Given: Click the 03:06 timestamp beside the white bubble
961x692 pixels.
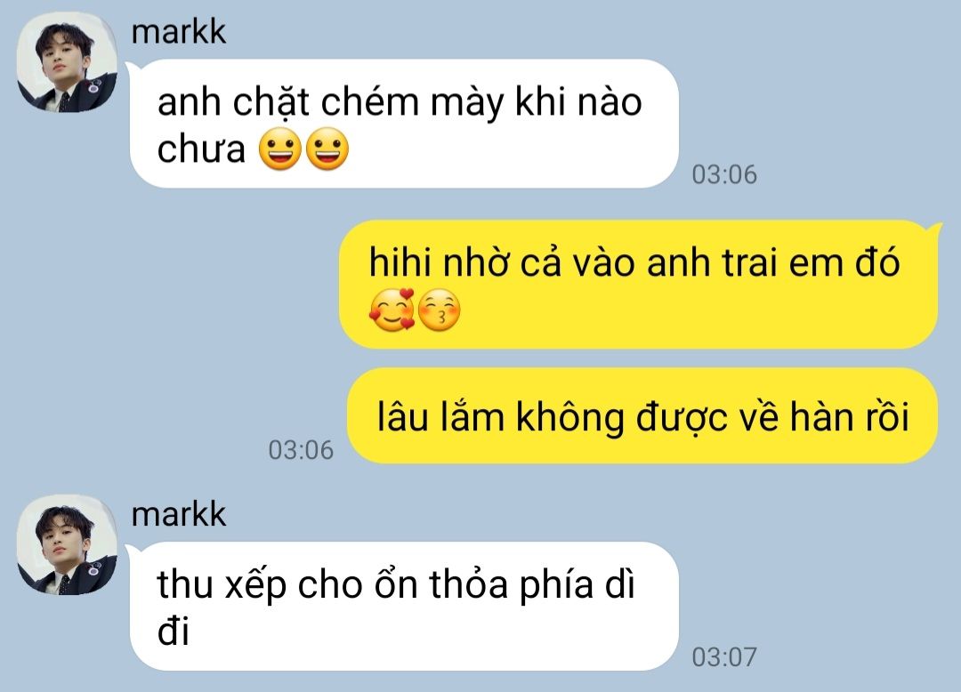Looking at the screenshot, I should click(x=724, y=174).
